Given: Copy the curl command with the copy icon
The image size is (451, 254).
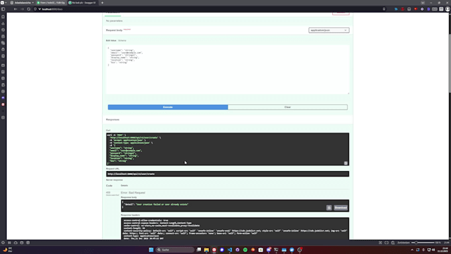Looking at the screenshot, I should (x=346, y=163).
